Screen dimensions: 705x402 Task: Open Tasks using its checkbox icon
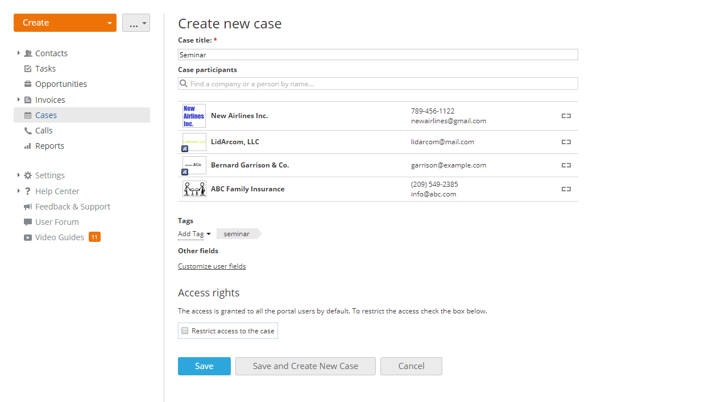(28, 68)
